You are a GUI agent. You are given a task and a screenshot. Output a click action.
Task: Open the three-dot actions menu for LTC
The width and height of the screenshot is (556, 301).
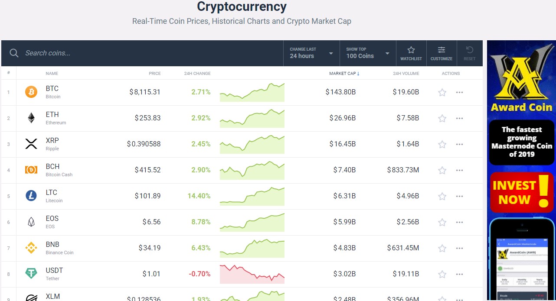(460, 196)
